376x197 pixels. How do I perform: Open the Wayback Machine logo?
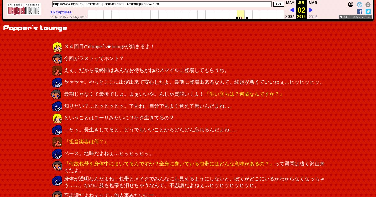[x=24, y=9]
